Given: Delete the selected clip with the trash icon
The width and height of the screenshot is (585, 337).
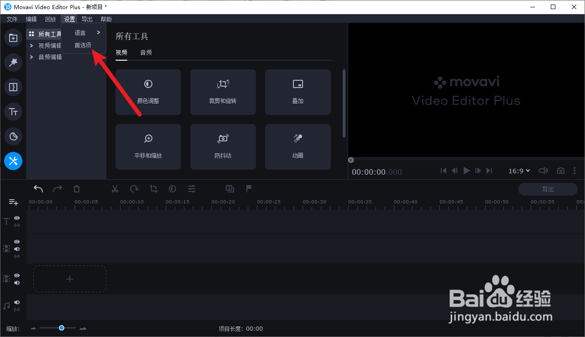Looking at the screenshot, I should pos(77,189).
